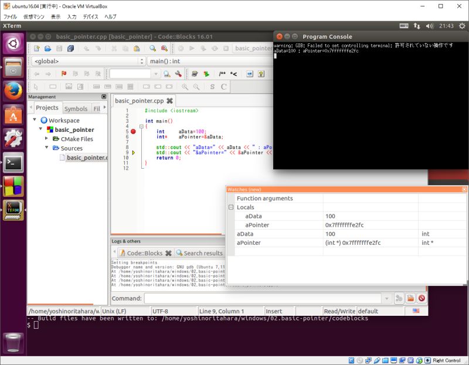Screen dimensions: 469x365
Task: Click the yellow help document icon
Action: (261, 74)
